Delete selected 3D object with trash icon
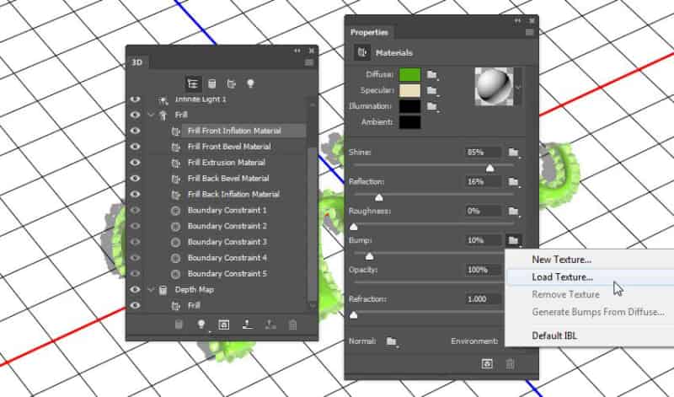The height and width of the screenshot is (397, 674). tap(292, 325)
